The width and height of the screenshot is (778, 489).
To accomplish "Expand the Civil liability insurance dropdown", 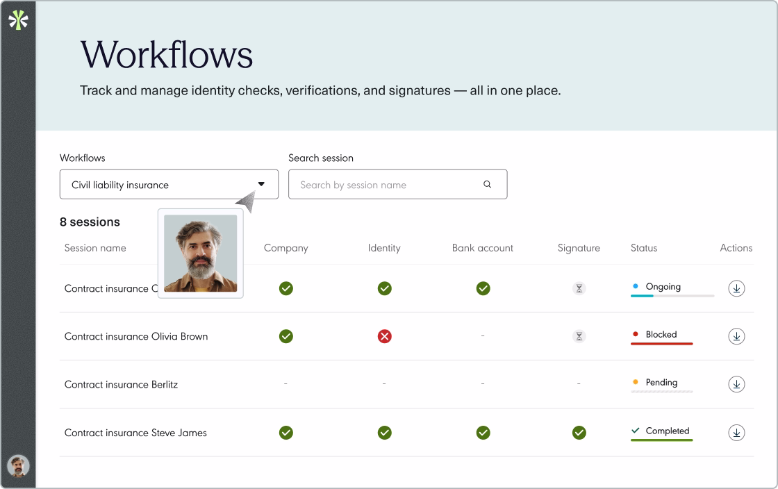I will pos(169,185).
